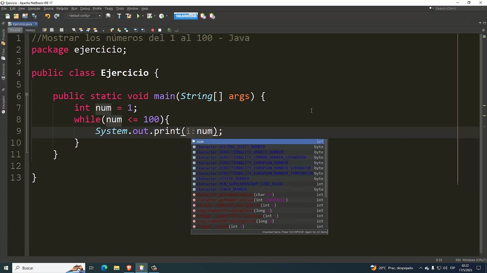487x273 pixels.
Task: Expand the Debug Project dropdown arrow
Action: point(155,16)
